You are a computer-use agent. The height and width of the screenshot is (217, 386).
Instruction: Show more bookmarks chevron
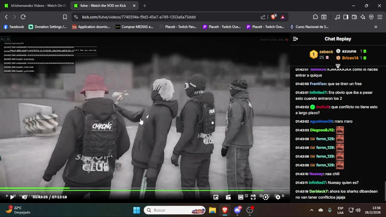tap(376, 27)
